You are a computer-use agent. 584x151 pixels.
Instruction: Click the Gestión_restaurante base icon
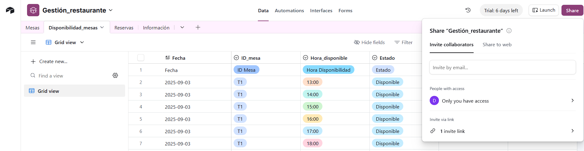coord(33,10)
